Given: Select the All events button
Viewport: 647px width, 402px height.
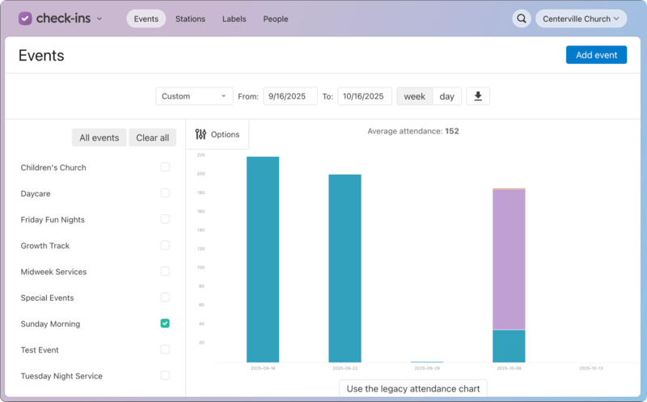Looking at the screenshot, I should [x=99, y=138].
